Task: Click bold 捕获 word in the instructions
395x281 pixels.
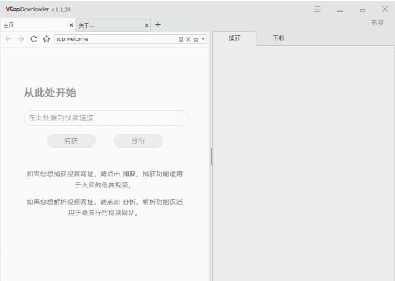Action: click(129, 174)
